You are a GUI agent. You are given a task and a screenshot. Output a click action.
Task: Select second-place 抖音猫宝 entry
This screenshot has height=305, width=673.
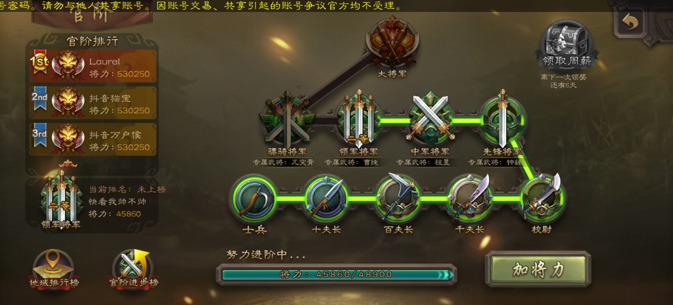click(93, 103)
